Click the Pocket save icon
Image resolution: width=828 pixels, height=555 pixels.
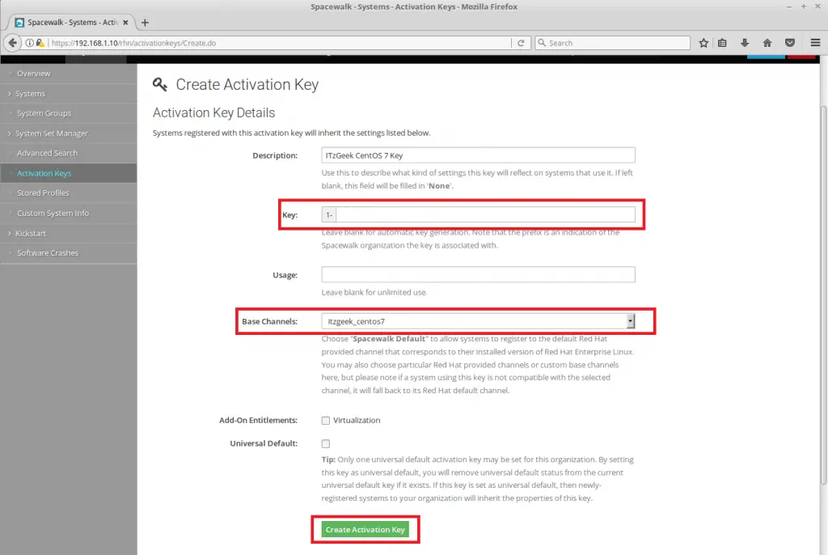[x=790, y=43]
